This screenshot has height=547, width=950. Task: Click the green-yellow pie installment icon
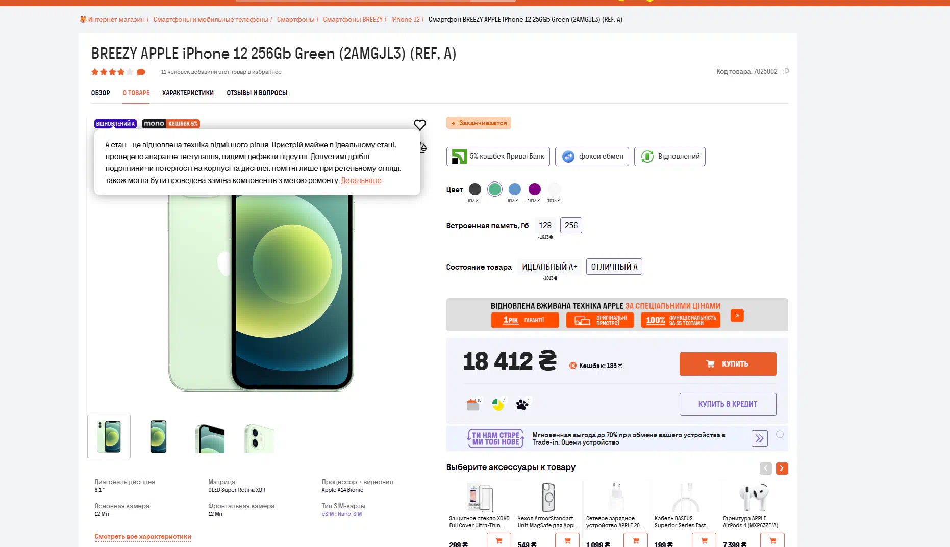[498, 404]
